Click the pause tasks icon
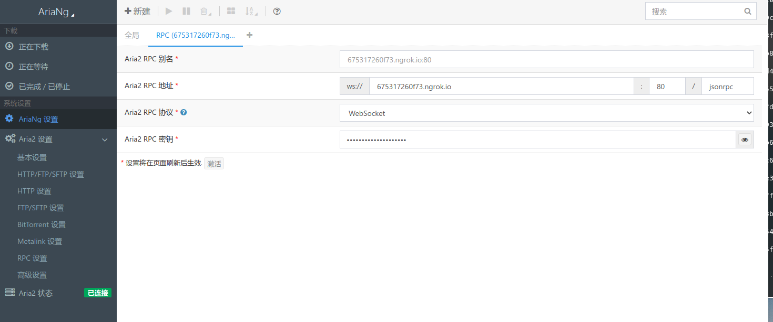Image resolution: width=773 pixels, height=322 pixels. [x=186, y=11]
